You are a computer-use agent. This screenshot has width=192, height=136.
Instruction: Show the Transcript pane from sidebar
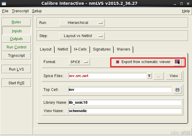pos(16,56)
